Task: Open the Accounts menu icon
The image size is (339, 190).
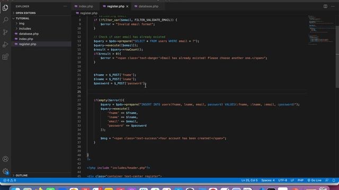Action: coord(5,159)
